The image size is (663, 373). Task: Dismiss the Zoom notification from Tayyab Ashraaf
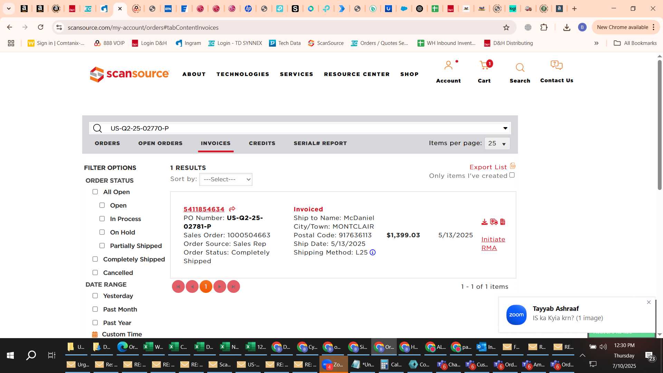(x=649, y=302)
